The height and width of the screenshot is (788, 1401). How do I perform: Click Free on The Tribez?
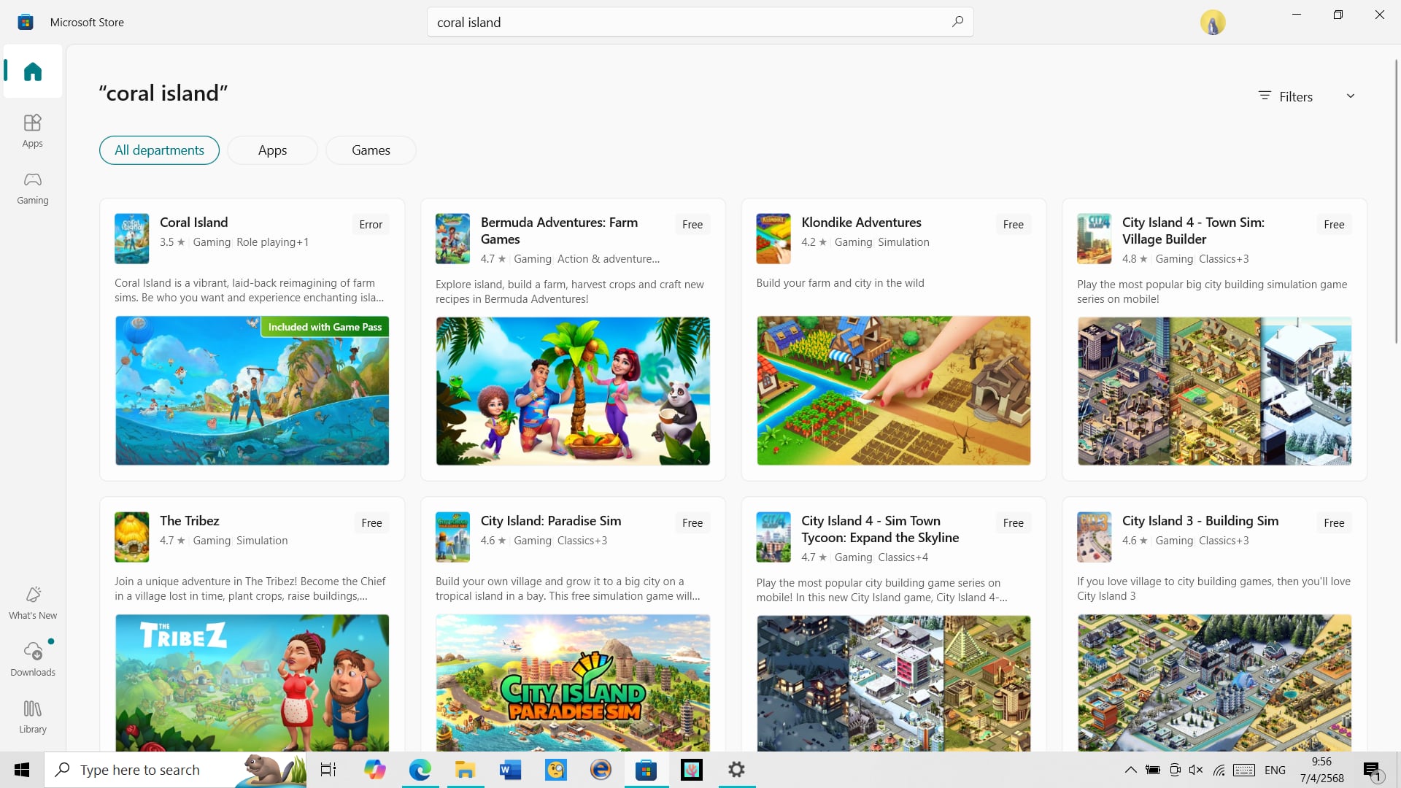(371, 523)
